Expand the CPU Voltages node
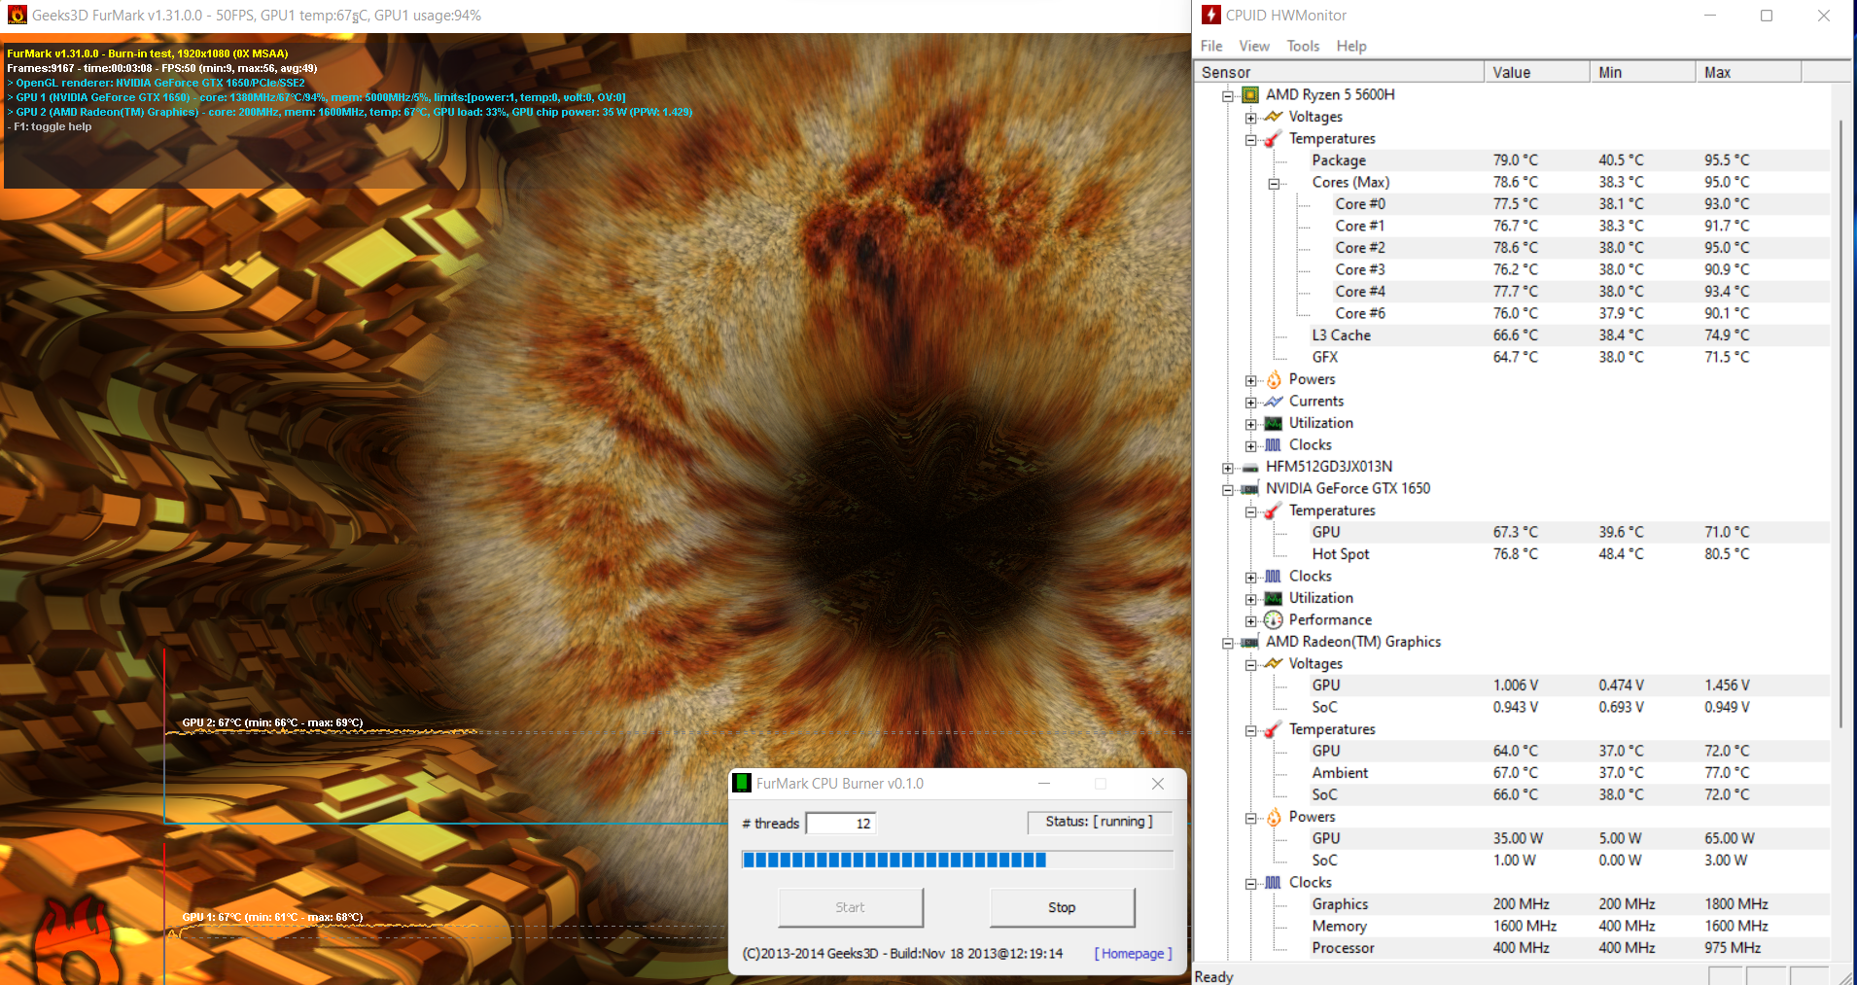The height and width of the screenshot is (985, 1857). pos(1251,118)
